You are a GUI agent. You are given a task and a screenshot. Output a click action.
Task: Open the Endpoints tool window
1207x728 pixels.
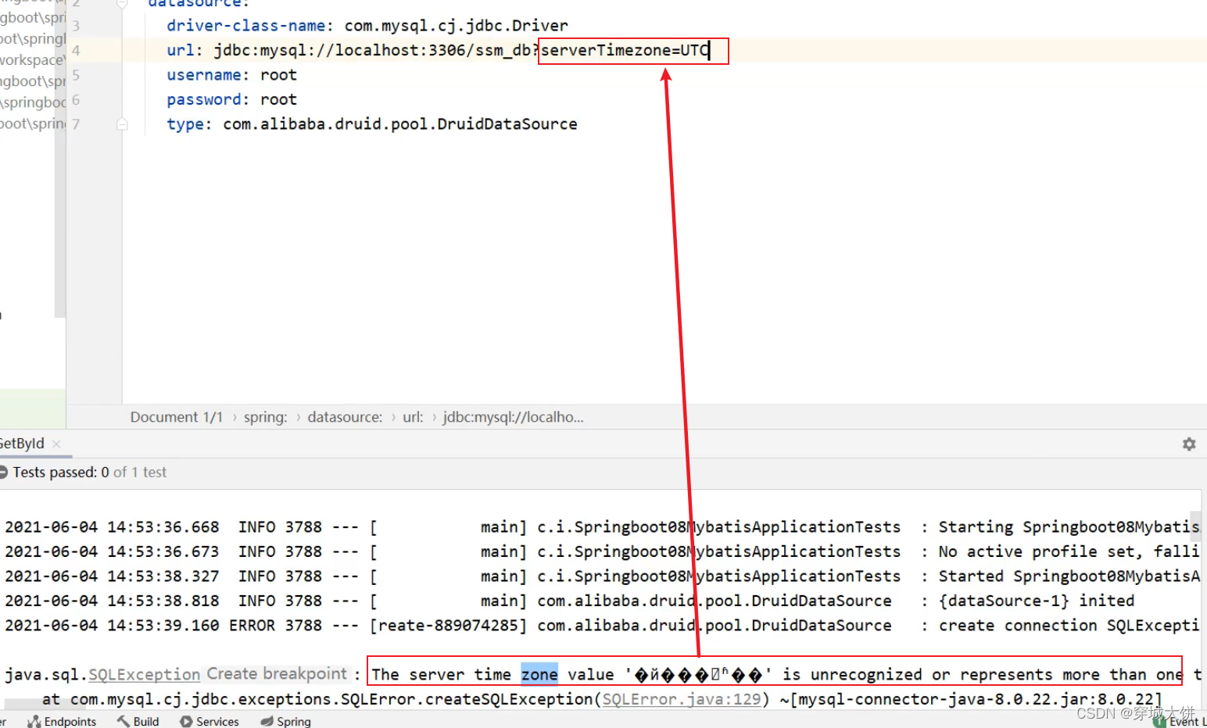(x=62, y=721)
